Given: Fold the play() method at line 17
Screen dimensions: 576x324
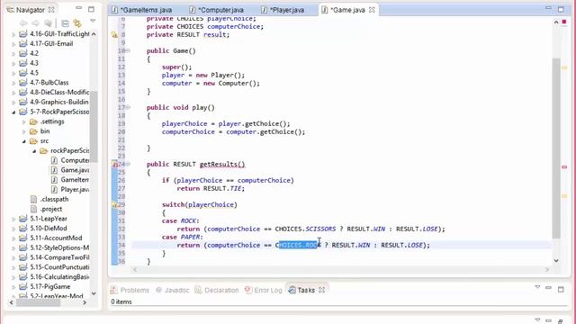Looking at the screenshot, I should click(128, 107).
